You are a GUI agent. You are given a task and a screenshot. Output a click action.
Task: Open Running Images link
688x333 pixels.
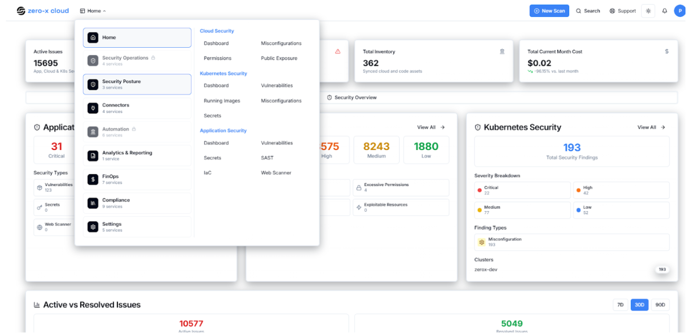coord(222,101)
